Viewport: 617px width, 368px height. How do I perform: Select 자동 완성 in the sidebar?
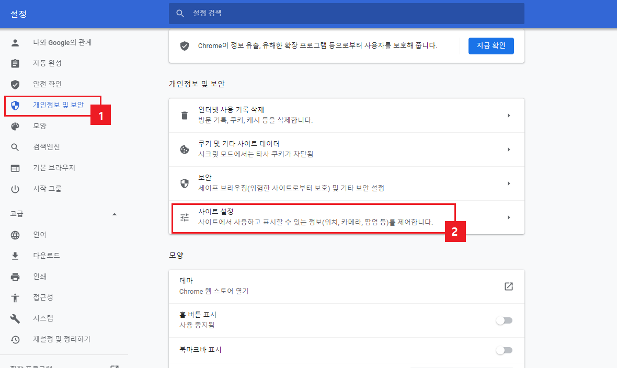click(x=47, y=63)
